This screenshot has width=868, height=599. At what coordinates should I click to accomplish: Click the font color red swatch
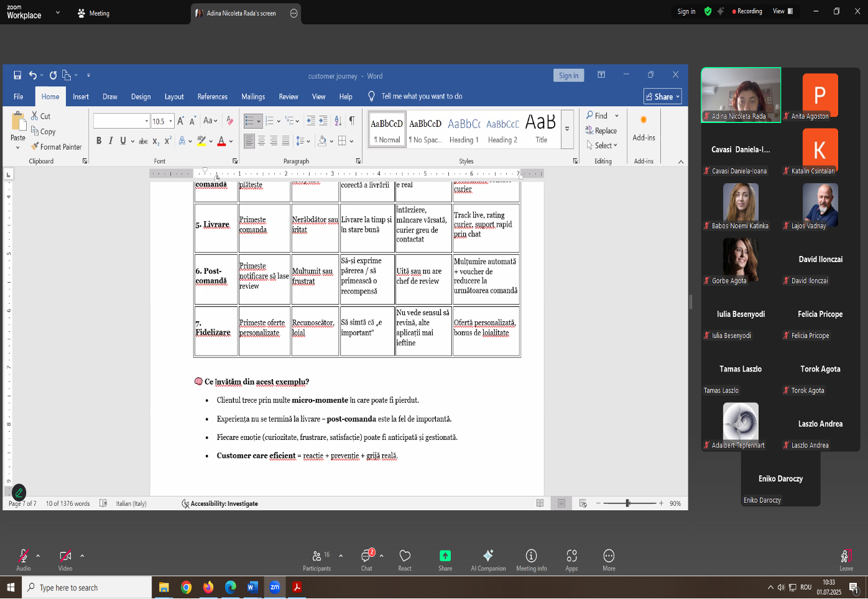(x=221, y=141)
